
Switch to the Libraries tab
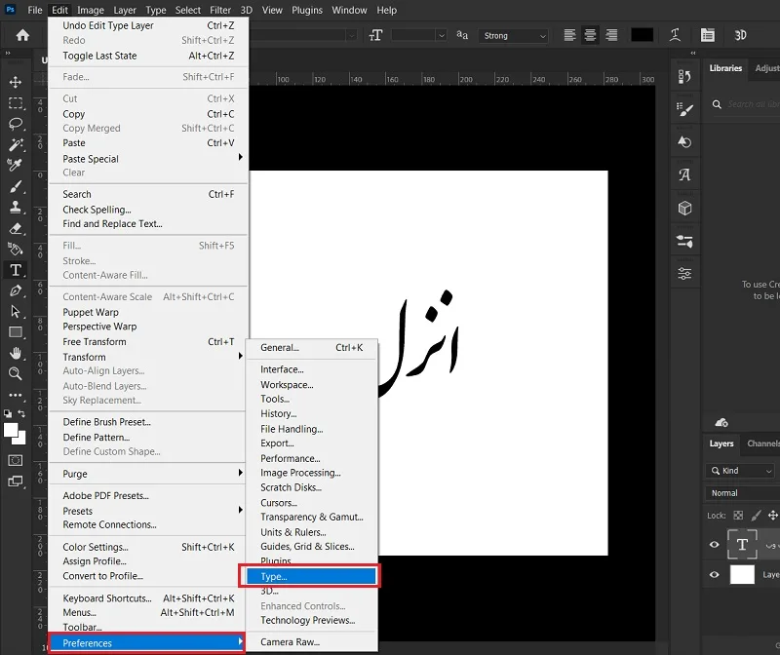(x=725, y=68)
